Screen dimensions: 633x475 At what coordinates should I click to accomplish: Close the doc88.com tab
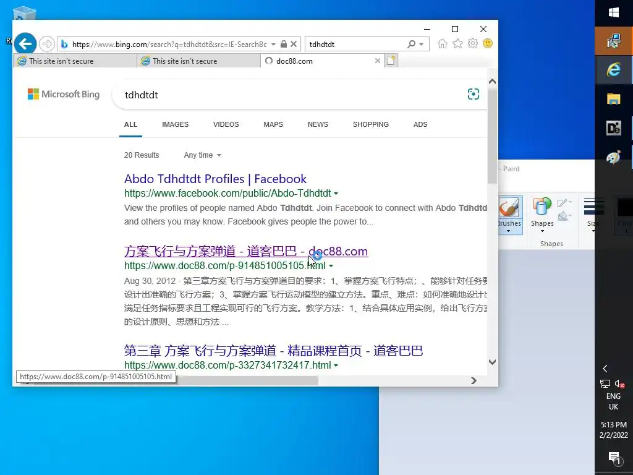tap(378, 61)
